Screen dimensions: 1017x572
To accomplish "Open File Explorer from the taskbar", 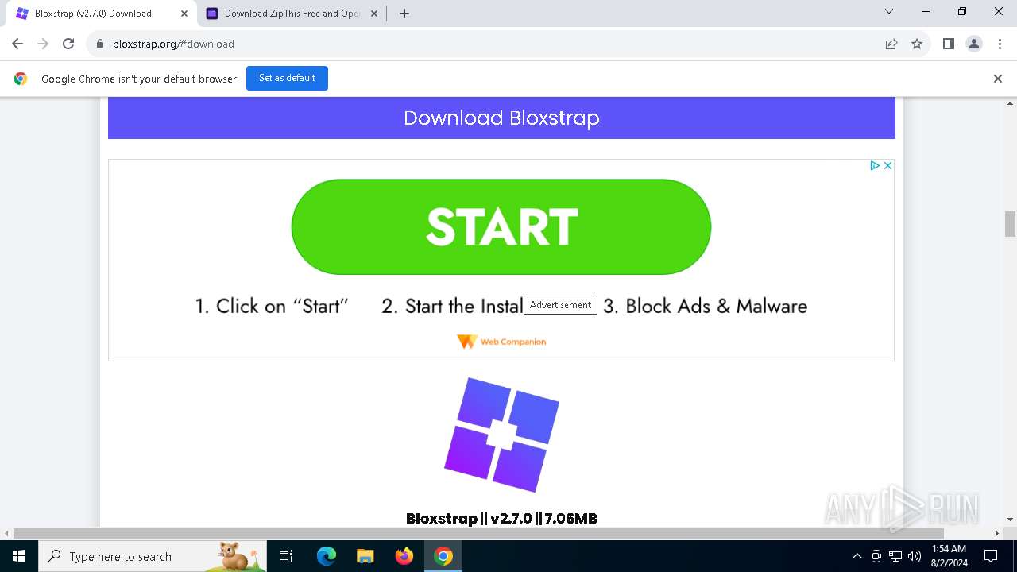I will point(365,556).
